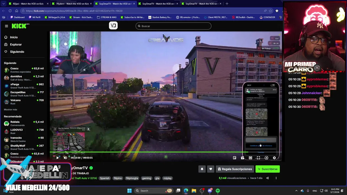The image size is (347, 195).
Task: Open LUDOVICI recommended channel
Action: pyautogui.click(x=24, y=131)
